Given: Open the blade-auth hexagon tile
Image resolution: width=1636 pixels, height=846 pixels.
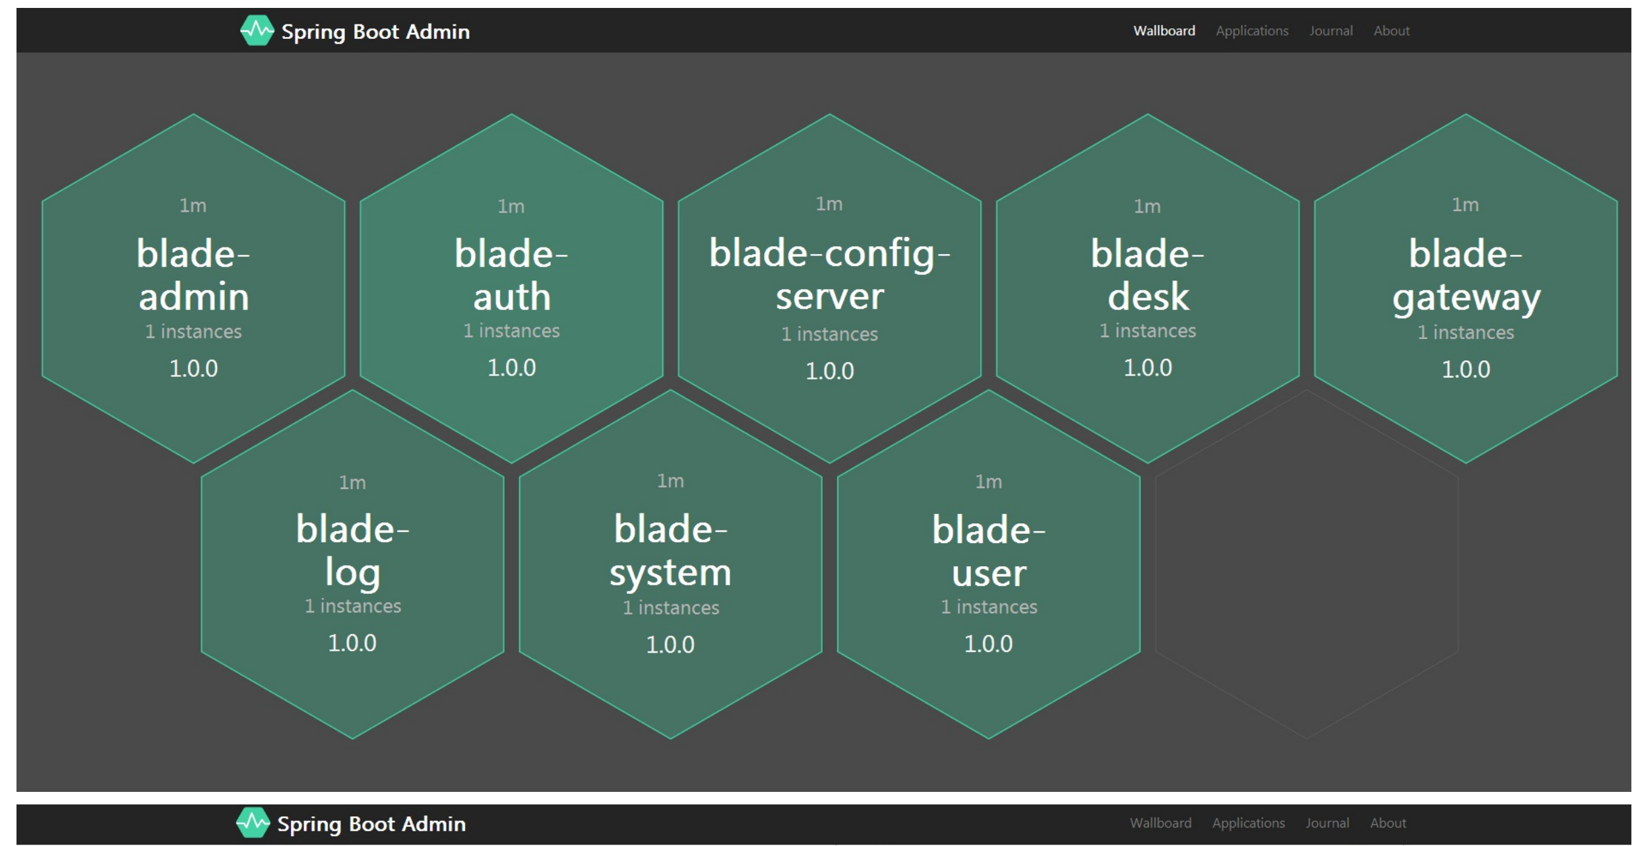Looking at the screenshot, I should 511,288.
